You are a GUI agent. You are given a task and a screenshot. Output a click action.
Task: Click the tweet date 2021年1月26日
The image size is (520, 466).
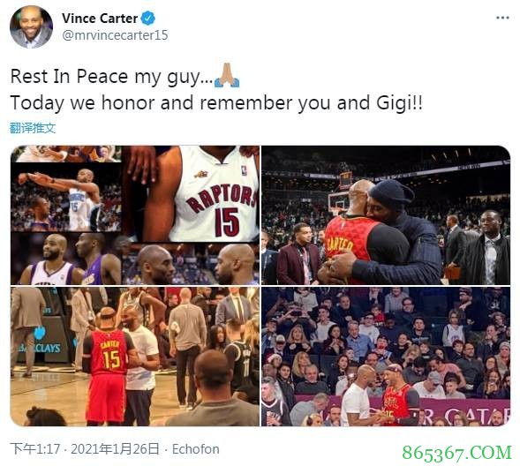point(115,449)
